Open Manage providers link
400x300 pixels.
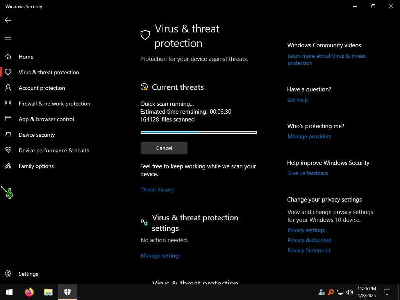click(x=309, y=136)
